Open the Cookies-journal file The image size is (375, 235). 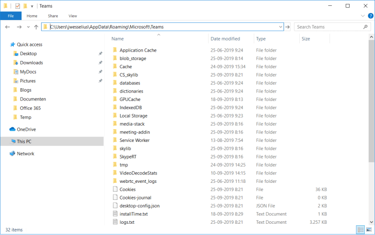(135, 197)
